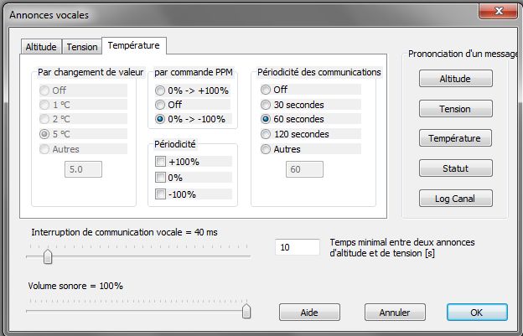Select the Température tab
Screen dimensions: 523x336
pos(134,46)
